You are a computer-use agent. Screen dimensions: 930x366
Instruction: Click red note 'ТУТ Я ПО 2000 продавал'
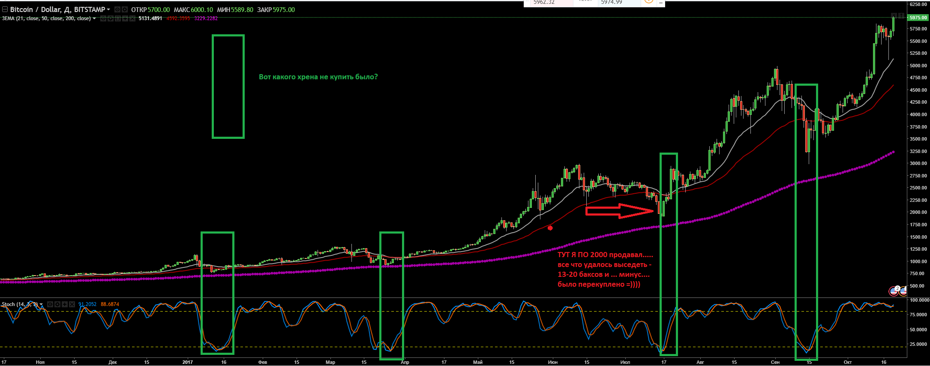coord(606,255)
